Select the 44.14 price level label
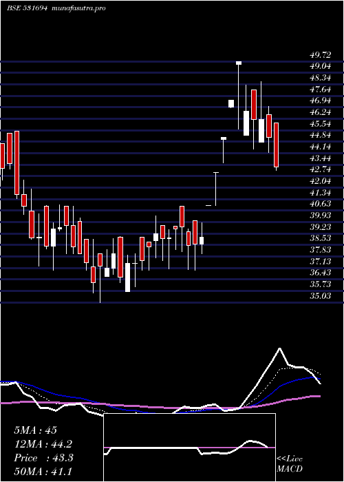Screen dimensions: 344x482 (x=321, y=147)
